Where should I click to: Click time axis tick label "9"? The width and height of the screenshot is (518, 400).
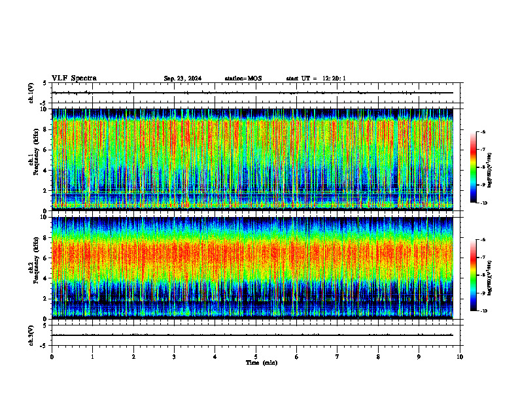[419, 357]
